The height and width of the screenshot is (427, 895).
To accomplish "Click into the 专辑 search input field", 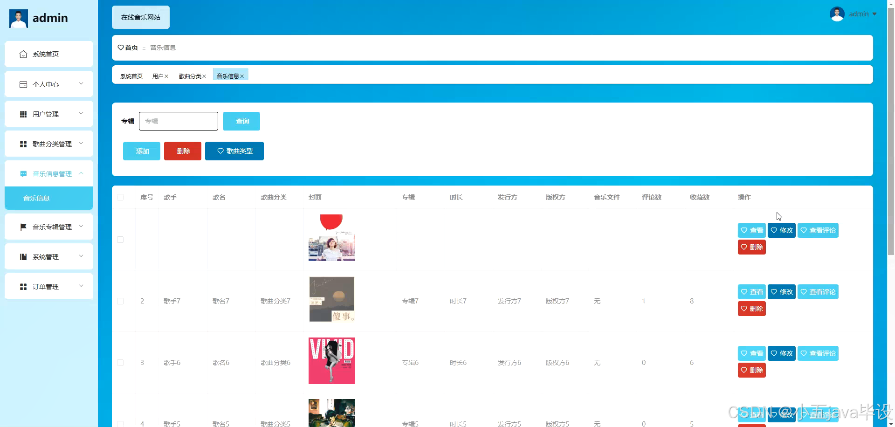I will coord(179,121).
